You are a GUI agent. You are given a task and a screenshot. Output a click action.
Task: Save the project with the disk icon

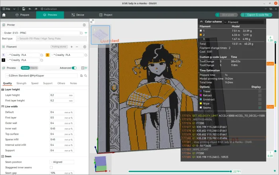tap(24, 9)
